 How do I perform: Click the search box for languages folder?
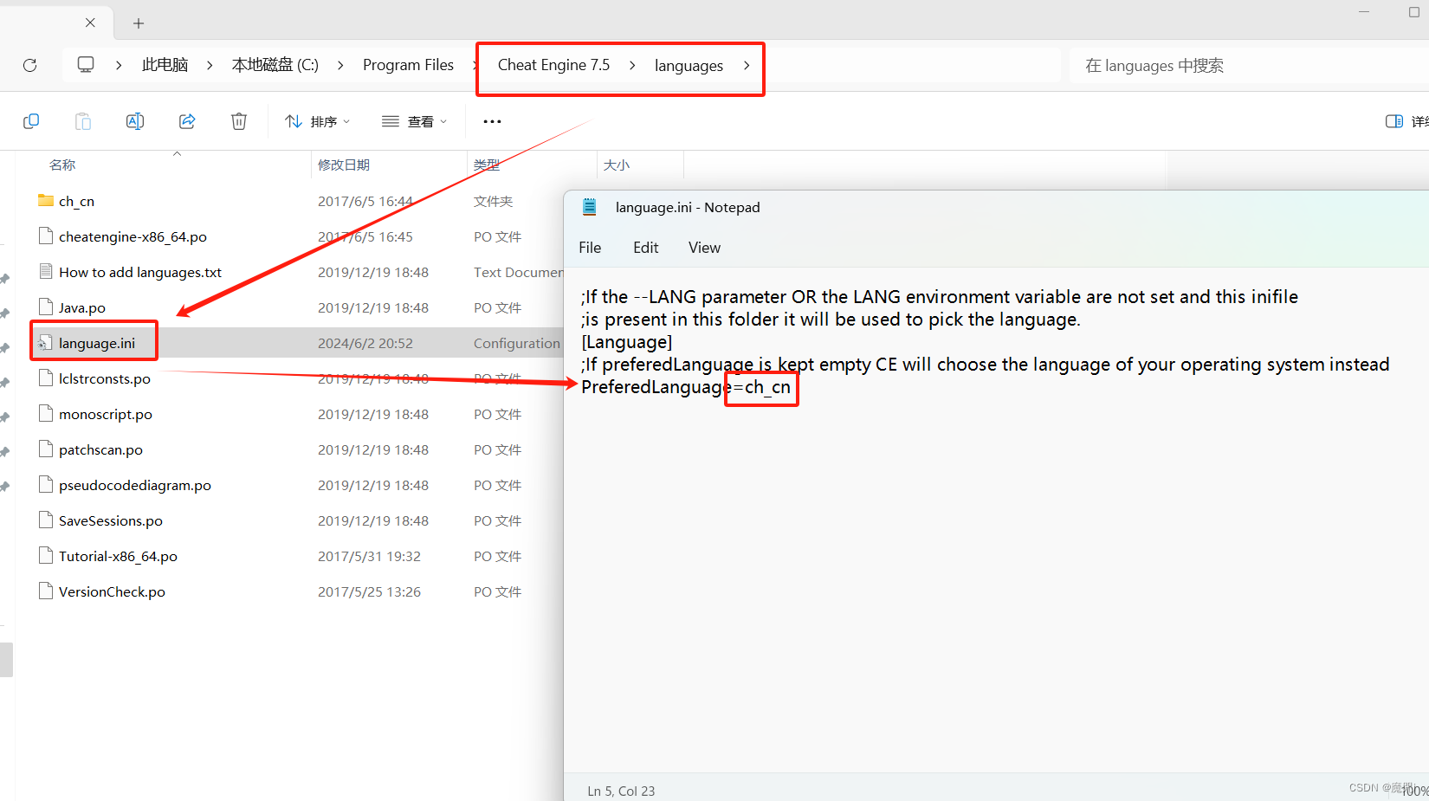1247,66
